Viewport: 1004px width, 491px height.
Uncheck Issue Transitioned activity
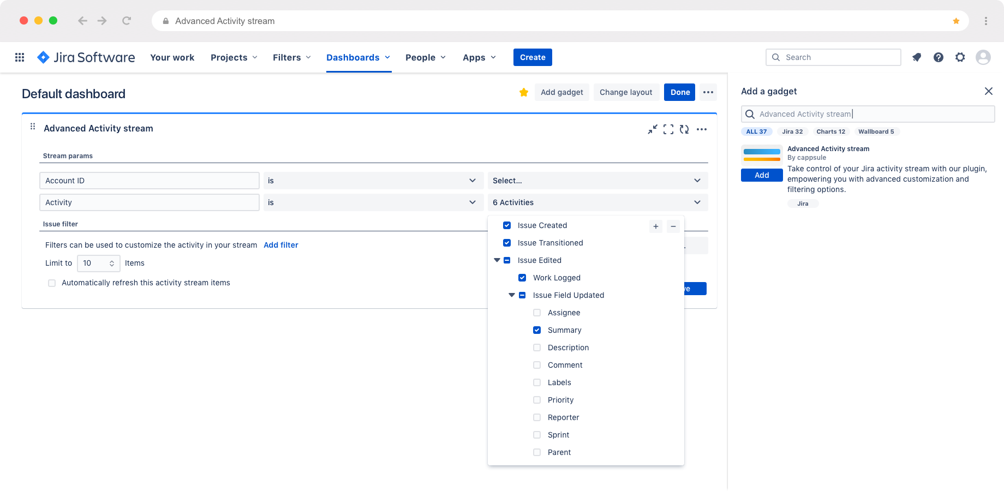point(507,243)
